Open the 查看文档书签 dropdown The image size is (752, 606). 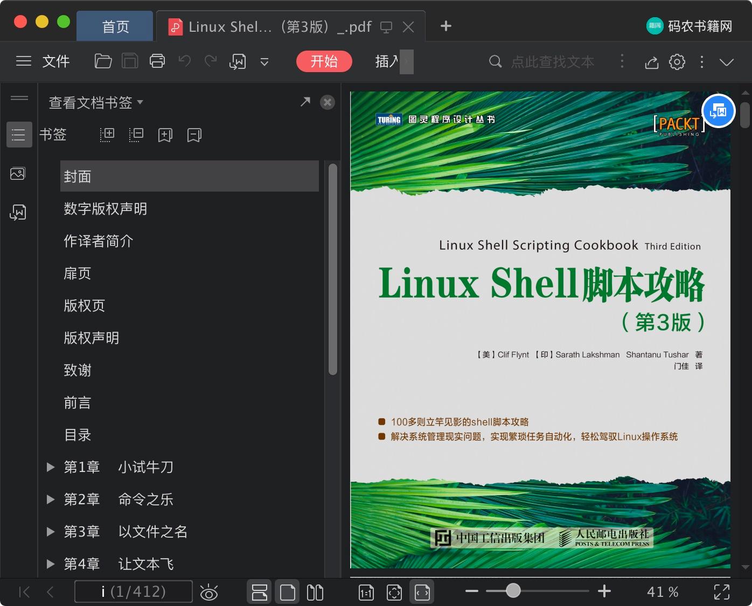click(x=96, y=102)
